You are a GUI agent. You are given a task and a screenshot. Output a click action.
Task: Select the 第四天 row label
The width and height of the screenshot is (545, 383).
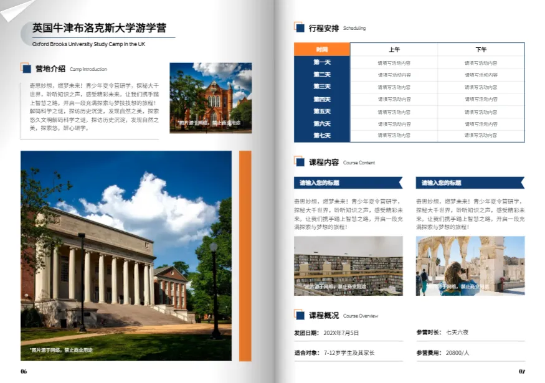[322, 100]
